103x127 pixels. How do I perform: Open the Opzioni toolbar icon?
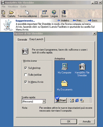[44, 12]
